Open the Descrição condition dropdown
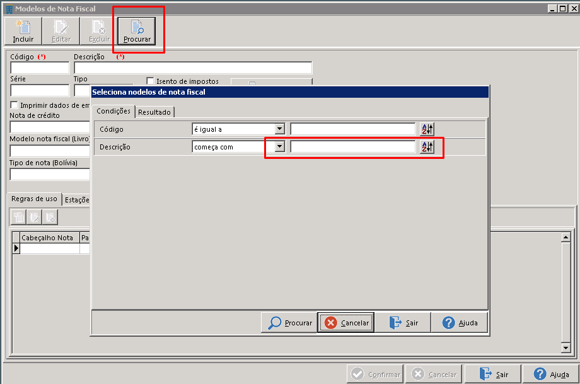The image size is (580, 384). 280,147
